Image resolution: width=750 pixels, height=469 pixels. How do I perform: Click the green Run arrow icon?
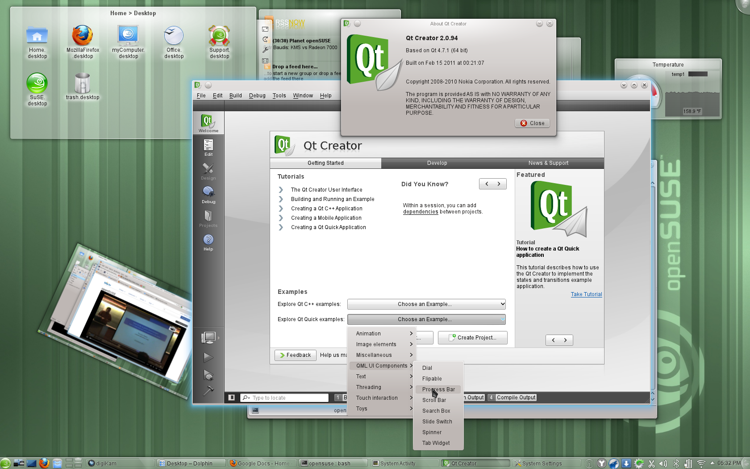click(208, 357)
